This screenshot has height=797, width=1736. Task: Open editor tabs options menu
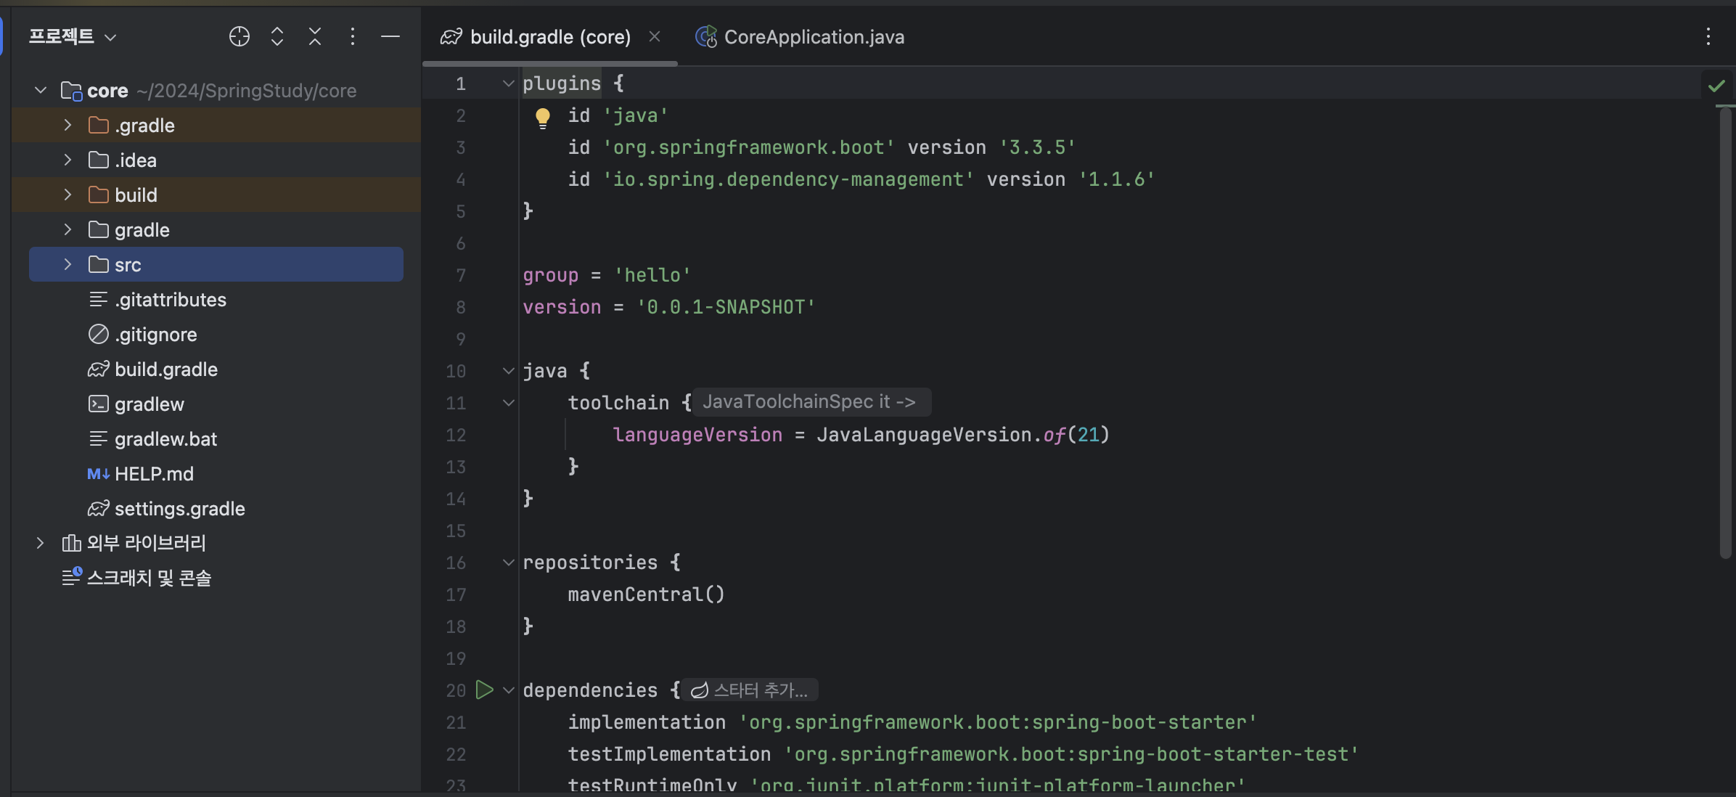(1708, 36)
